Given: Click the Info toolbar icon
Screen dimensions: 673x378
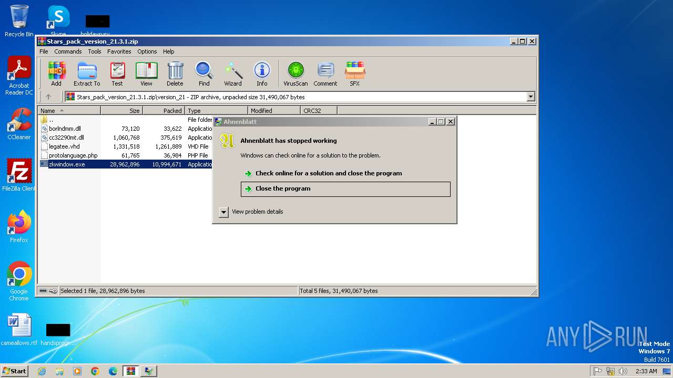Looking at the screenshot, I should tap(262, 73).
